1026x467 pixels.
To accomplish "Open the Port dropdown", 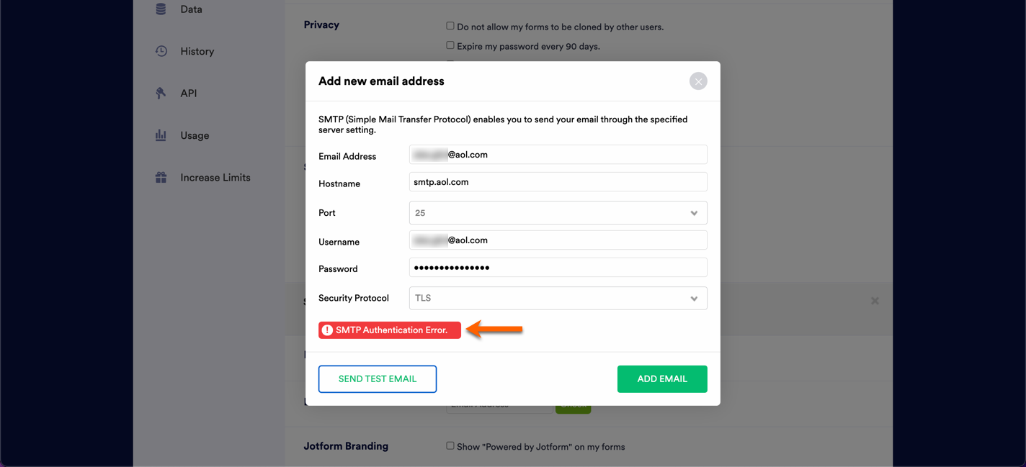I will (x=558, y=213).
